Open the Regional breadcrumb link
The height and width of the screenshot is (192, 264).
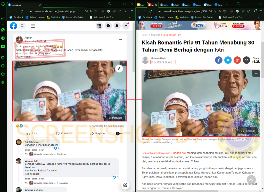click(x=155, y=35)
